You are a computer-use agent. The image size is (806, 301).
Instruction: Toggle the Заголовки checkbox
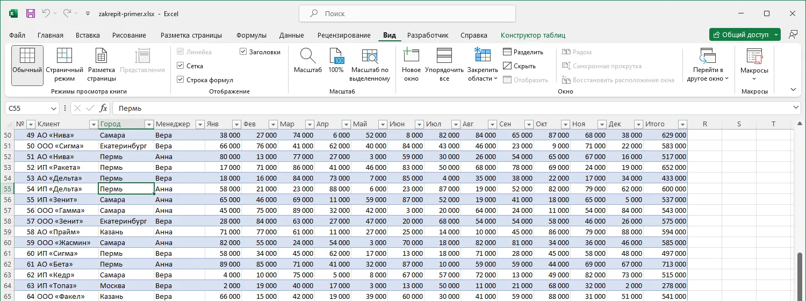243,52
